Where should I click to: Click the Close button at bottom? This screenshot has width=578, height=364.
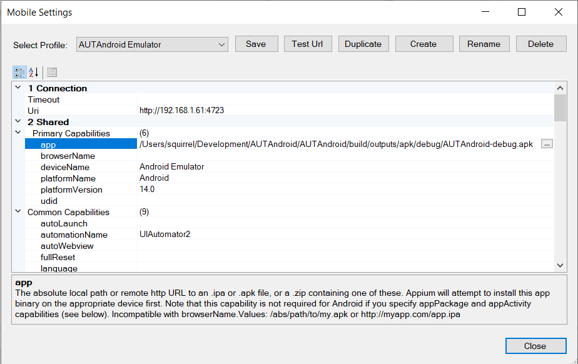[x=535, y=346]
